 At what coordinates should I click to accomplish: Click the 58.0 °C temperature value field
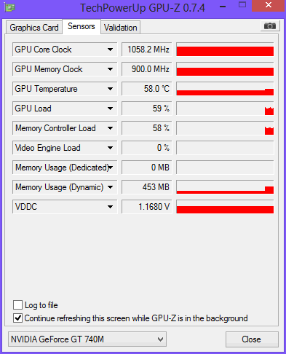click(x=147, y=89)
